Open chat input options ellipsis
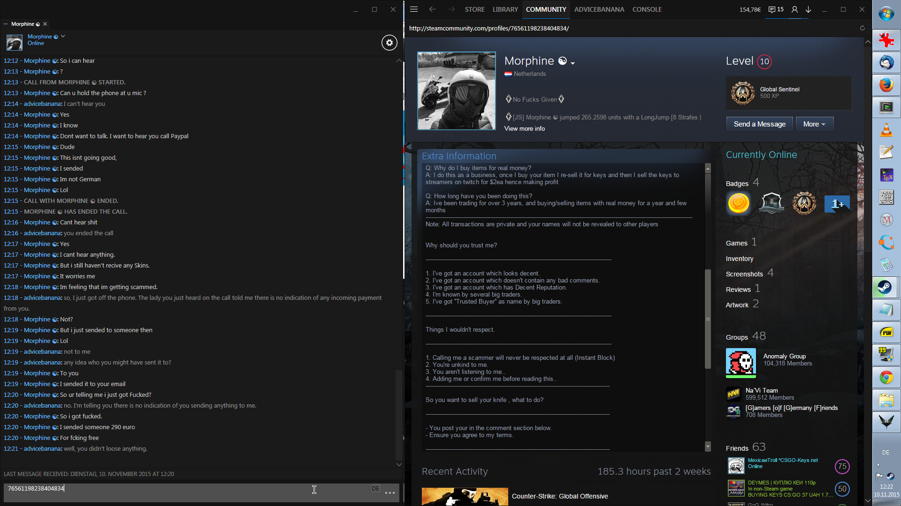 [x=389, y=492]
